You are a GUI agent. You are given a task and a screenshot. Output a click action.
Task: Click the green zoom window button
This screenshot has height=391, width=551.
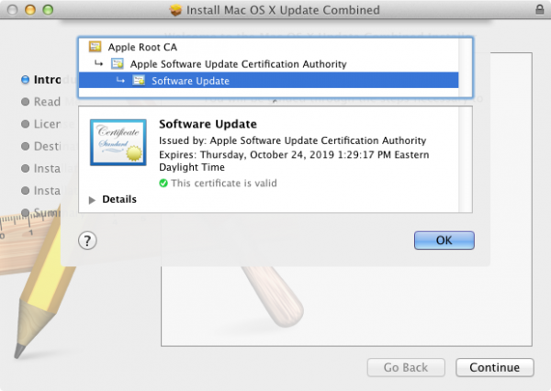[48, 9]
